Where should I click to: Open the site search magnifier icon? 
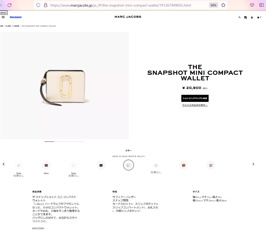click(240, 17)
